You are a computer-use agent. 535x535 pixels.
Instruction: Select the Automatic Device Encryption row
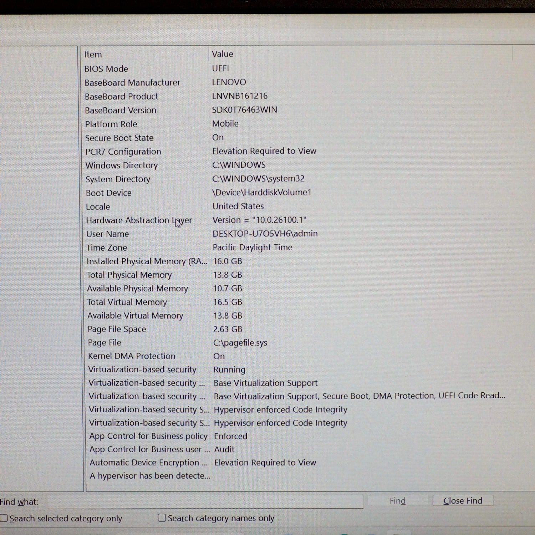148,463
